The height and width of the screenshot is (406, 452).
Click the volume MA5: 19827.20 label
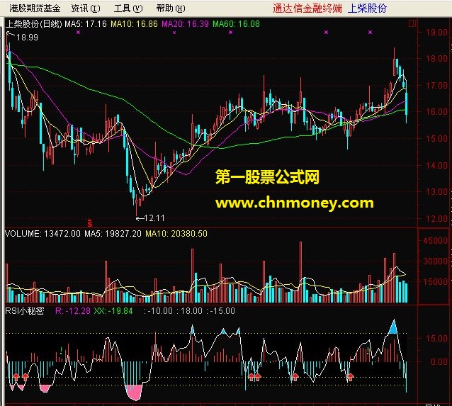click(113, 233)
